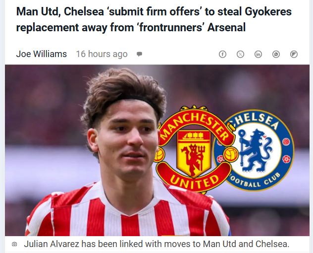Click the Manchester United crest
Screen dimensions: 313x253
coord(194,149)
